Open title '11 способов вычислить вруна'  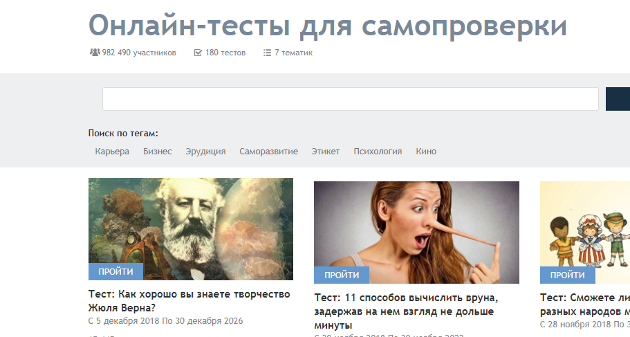point(406,311)
